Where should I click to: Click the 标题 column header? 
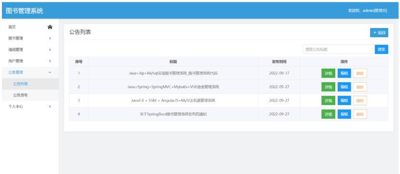[173, 62]
